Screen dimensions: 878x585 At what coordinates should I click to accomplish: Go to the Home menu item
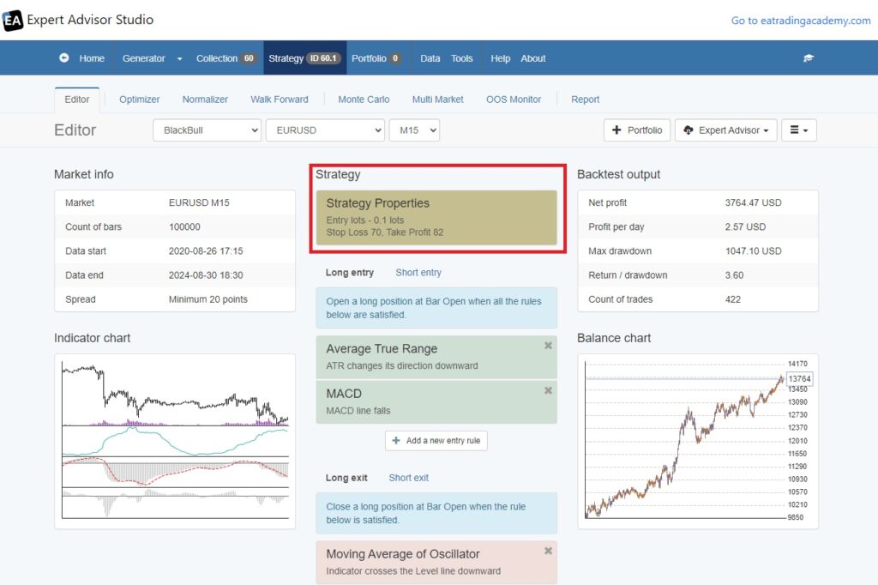[x=92, y=58]
